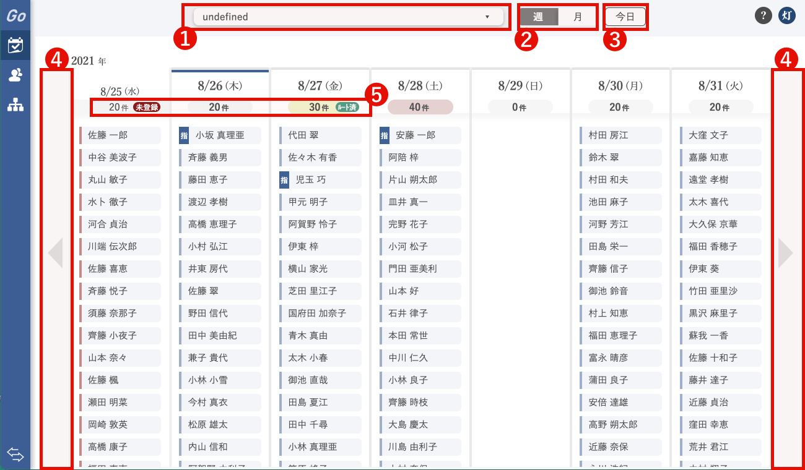805x470 pixels.
Task: Switch to 月 view
Action: [577, 17]
